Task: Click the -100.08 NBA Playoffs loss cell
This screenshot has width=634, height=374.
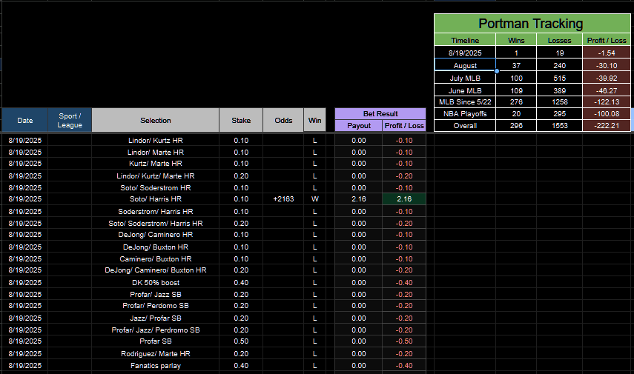Action: pyautogui.click(x=607, y=113)
